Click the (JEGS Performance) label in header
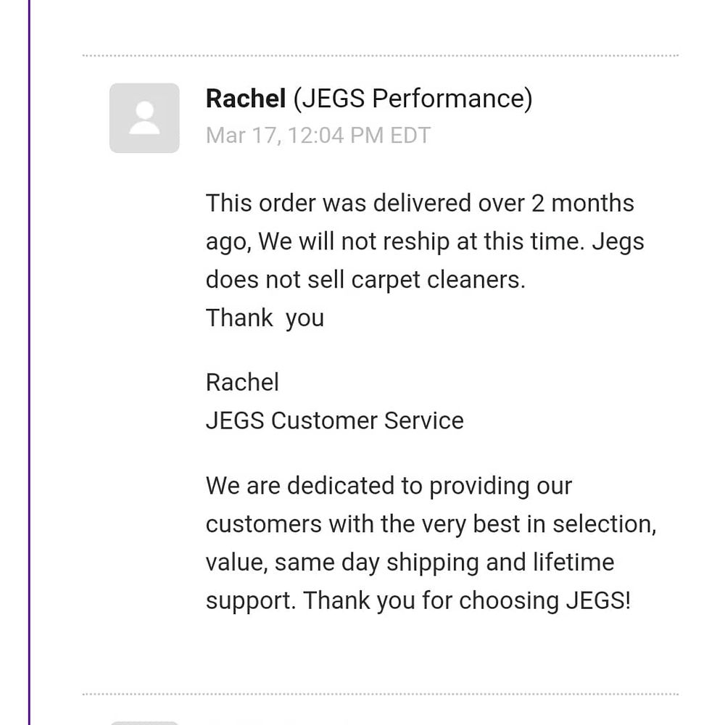Viewport: 725px width, 725px height. coord(413,99)
